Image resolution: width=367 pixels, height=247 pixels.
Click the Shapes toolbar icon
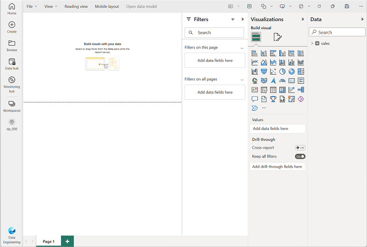point(263,6)
